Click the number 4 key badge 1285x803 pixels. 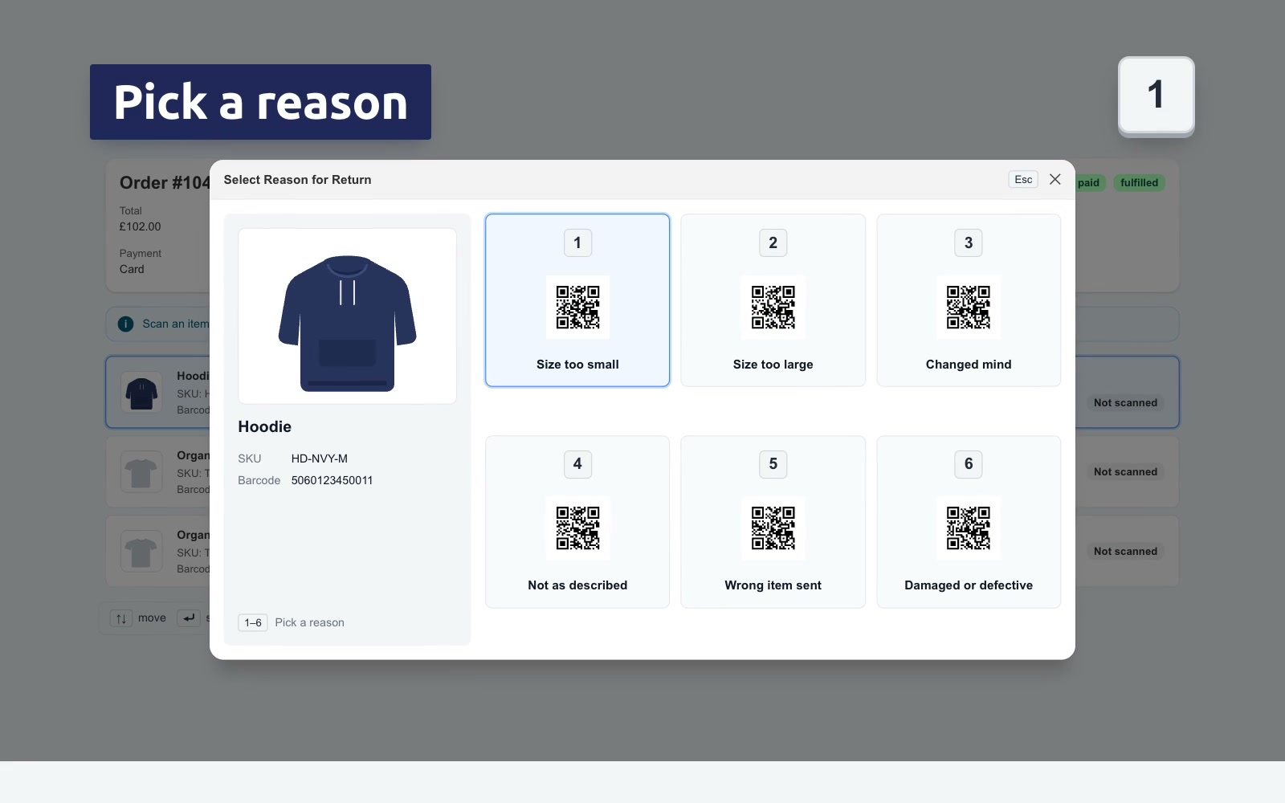pos(577,463)
